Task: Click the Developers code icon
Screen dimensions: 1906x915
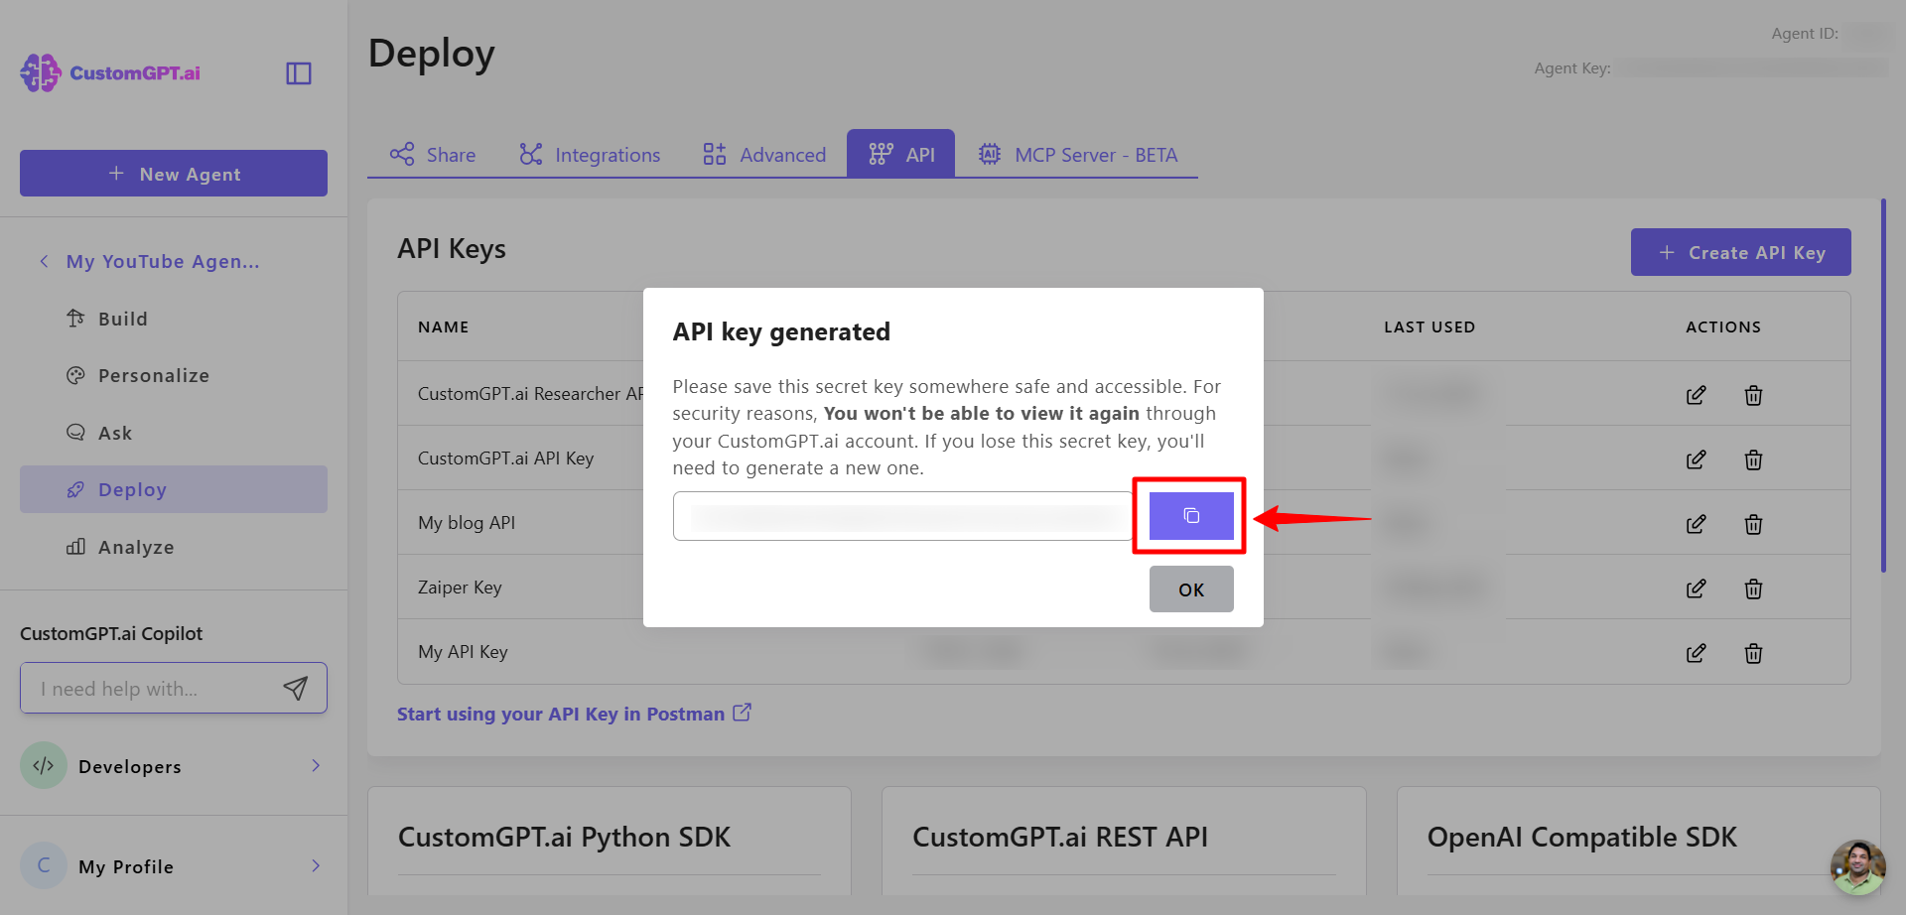Action: coord(44,765)
